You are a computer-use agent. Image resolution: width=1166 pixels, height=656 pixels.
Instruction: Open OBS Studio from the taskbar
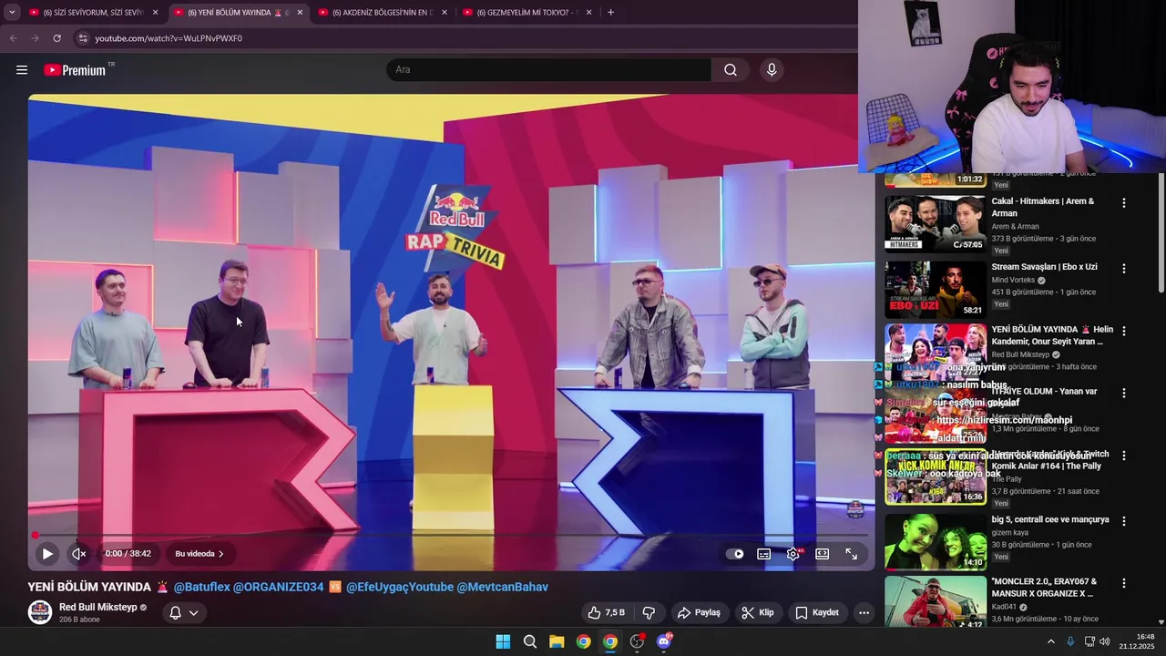pyautogui.click(x=637, y=641)
